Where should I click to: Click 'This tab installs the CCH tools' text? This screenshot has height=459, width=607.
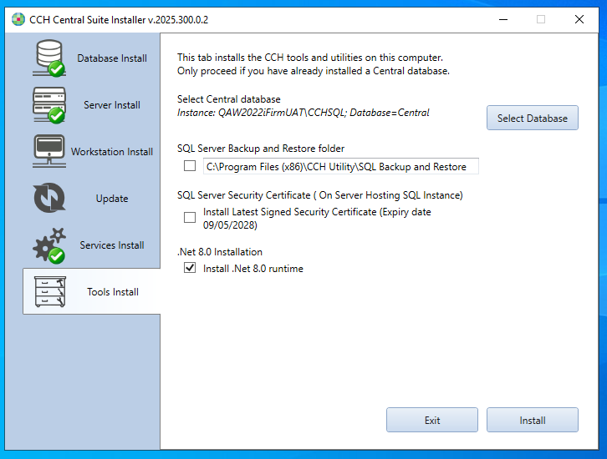tap(310, 58)
